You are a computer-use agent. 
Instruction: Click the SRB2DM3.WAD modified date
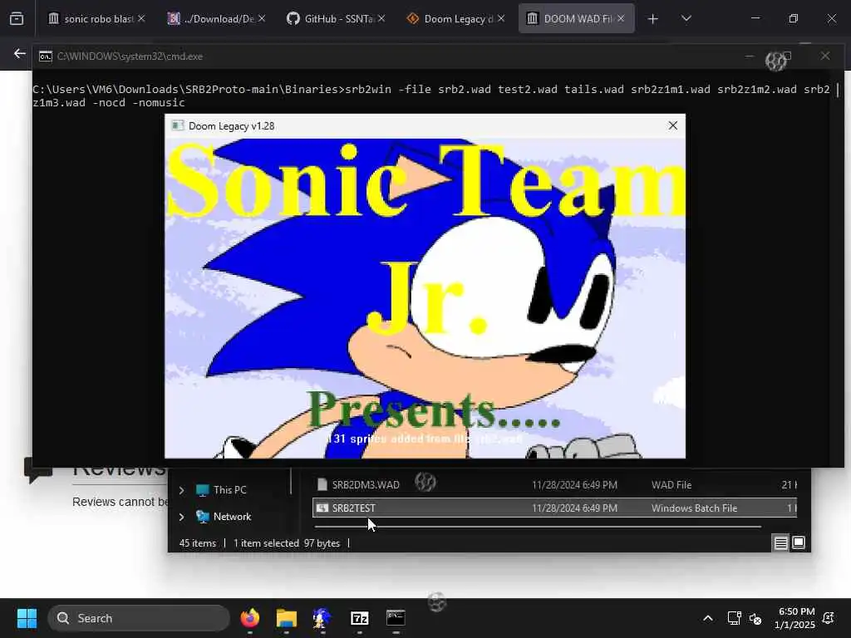[574, 485]
